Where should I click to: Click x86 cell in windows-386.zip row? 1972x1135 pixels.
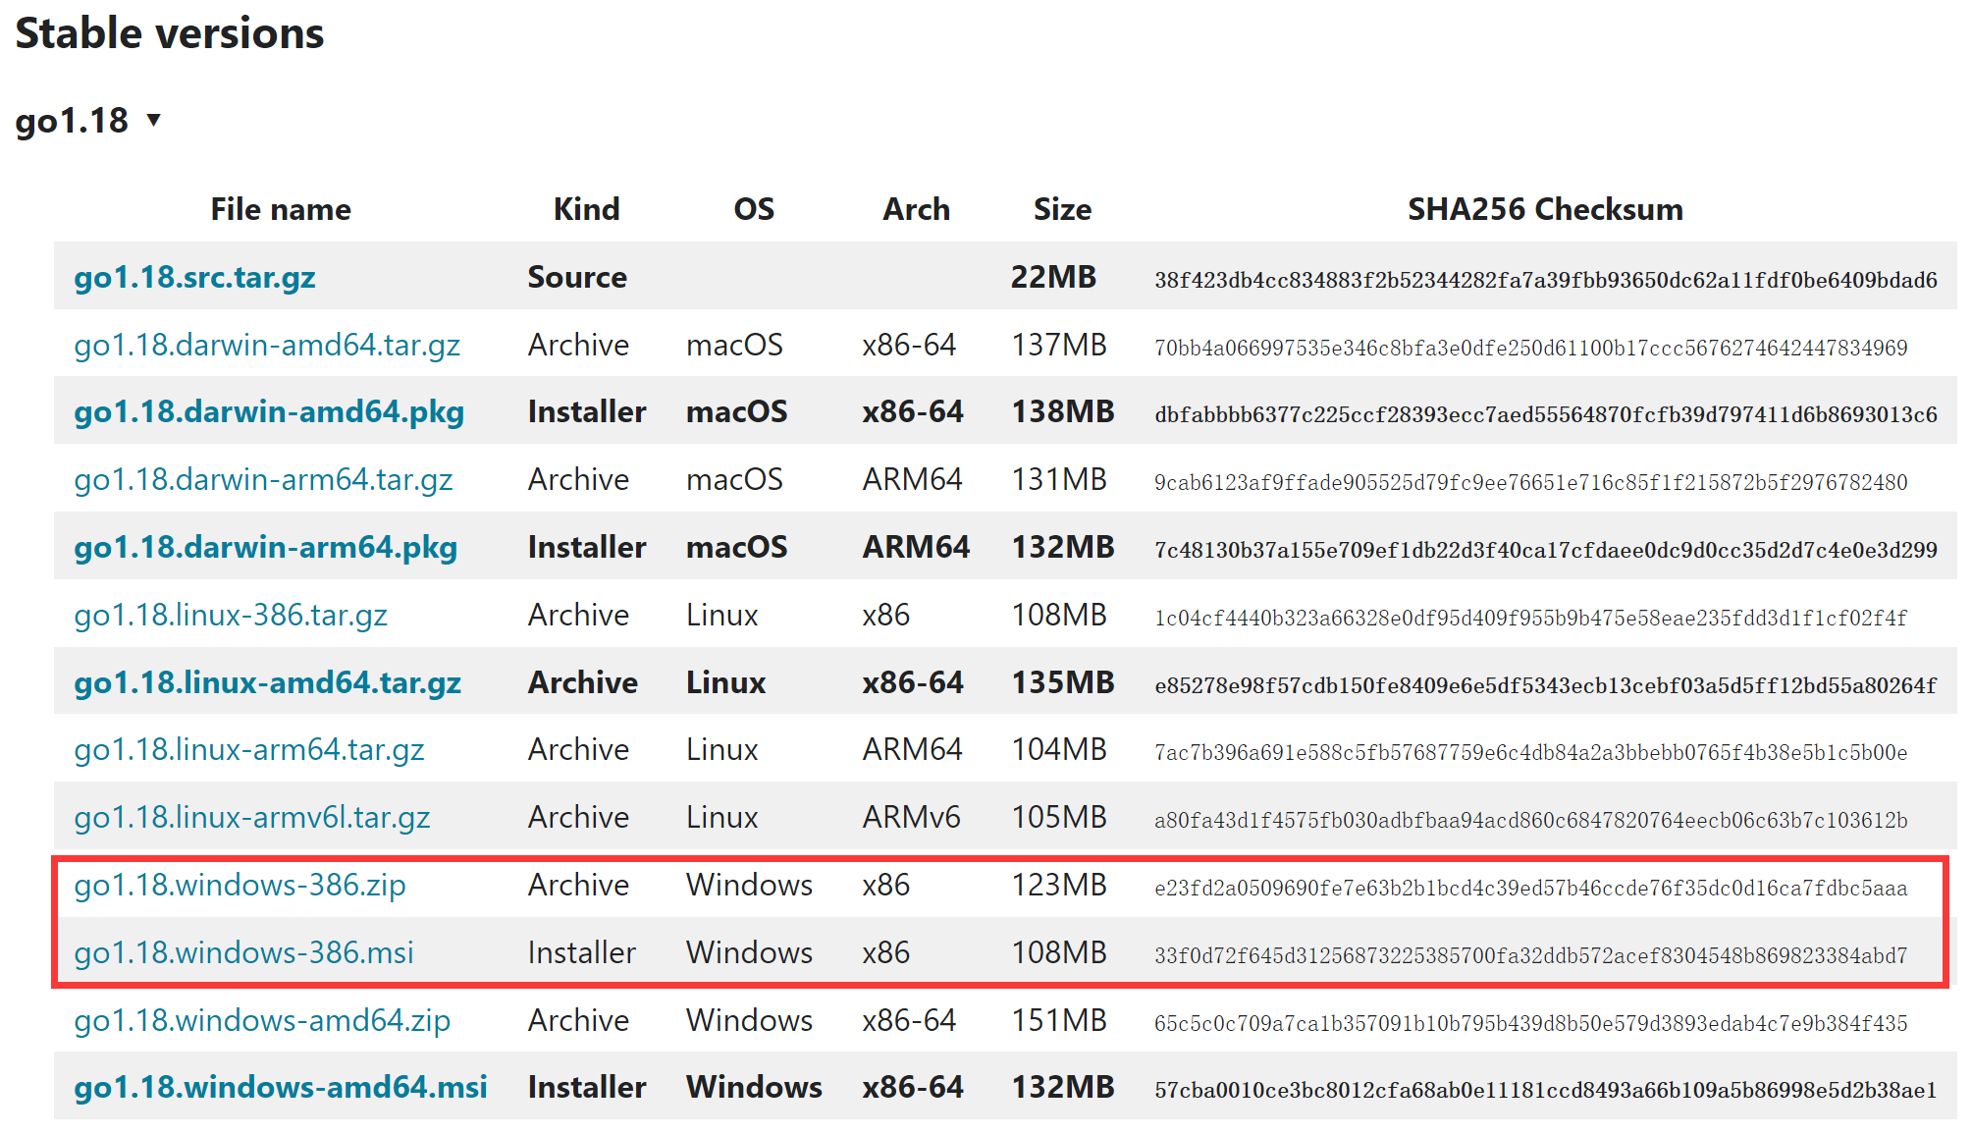[885, 885]
